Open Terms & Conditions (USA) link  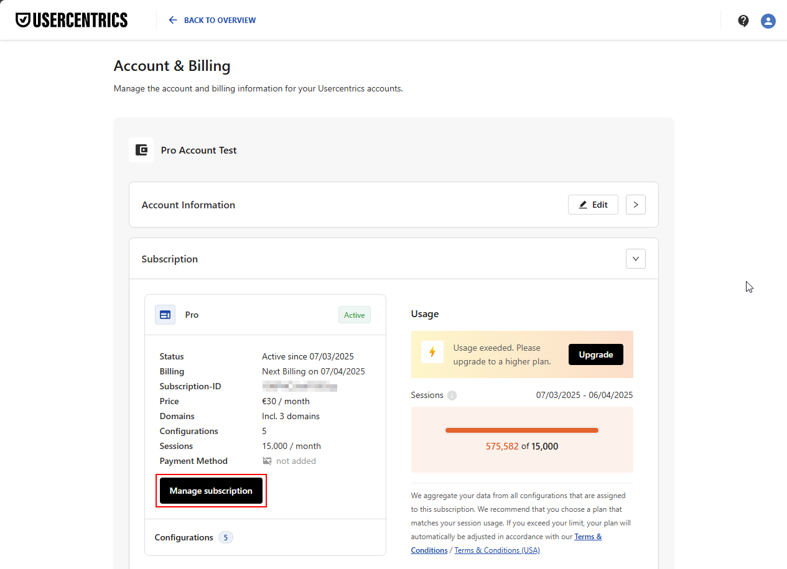497,550
